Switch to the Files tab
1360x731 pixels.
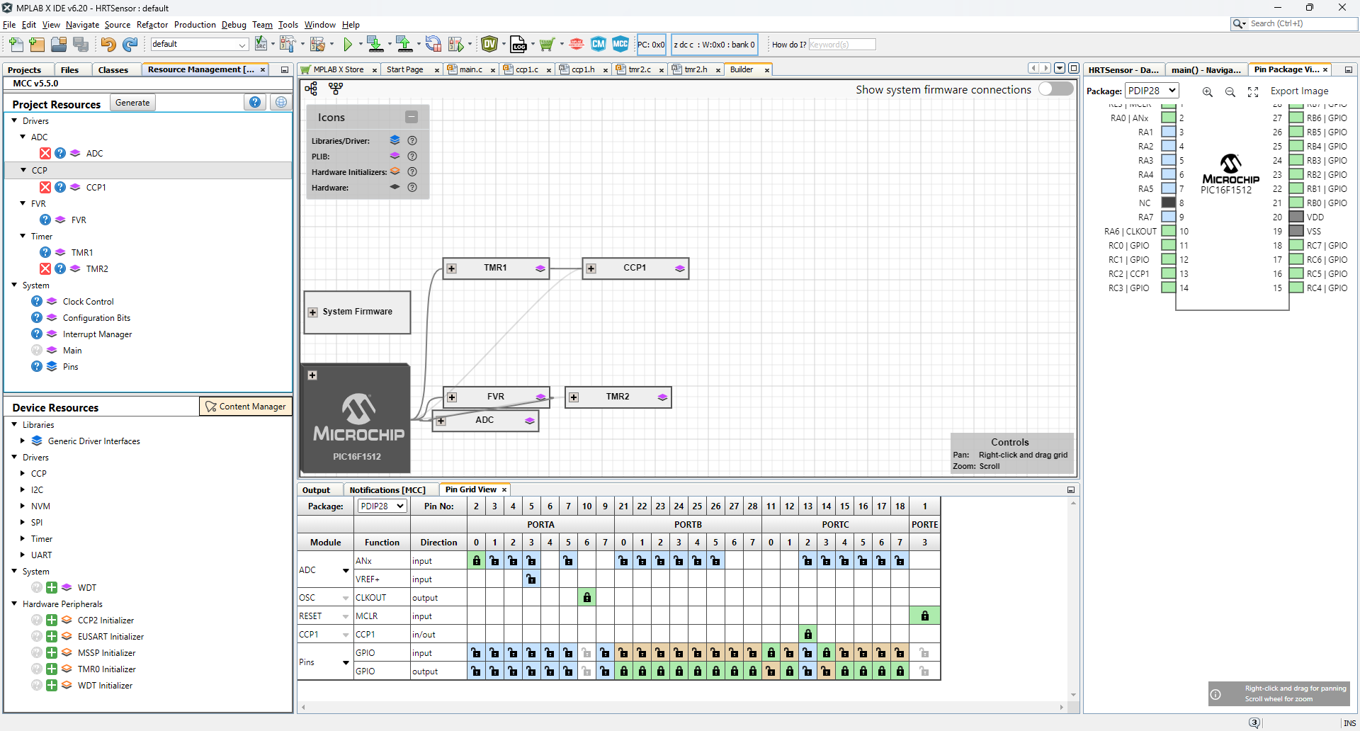click(x=69, y=70)
